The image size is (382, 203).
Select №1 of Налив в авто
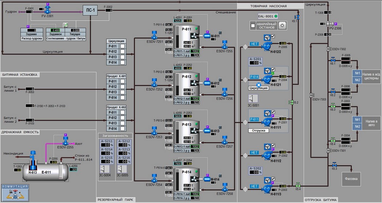tap(357, 119)
